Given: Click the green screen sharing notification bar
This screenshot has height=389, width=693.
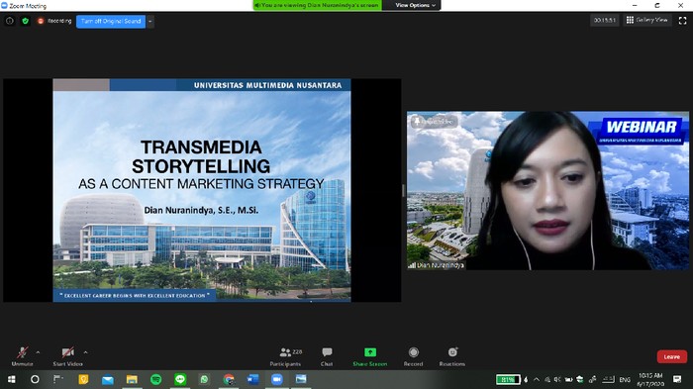Looking at the screenshot, I should [x=318, y=5].
